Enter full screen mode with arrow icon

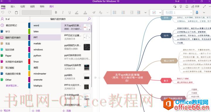[205, 6]
